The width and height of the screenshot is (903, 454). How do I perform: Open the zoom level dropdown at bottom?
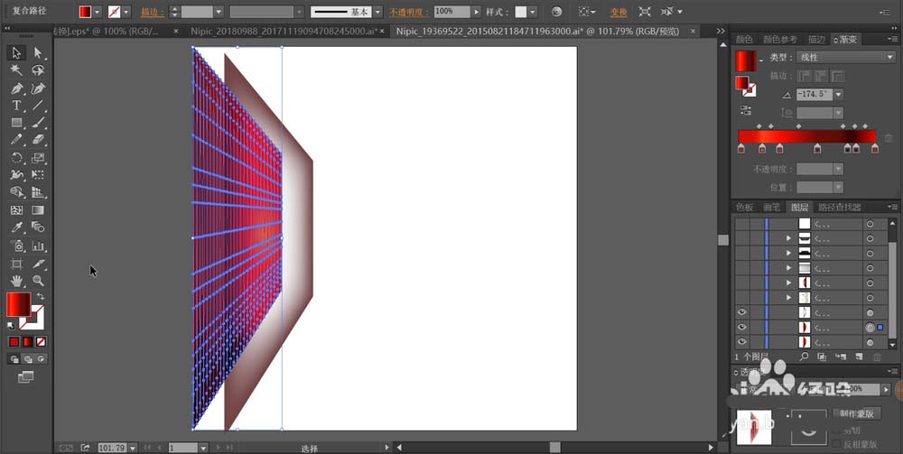point(133,448)
